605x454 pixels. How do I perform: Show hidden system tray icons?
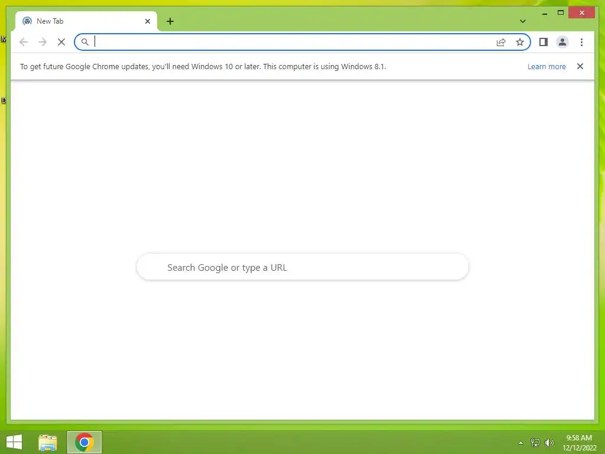coord(521,443)
